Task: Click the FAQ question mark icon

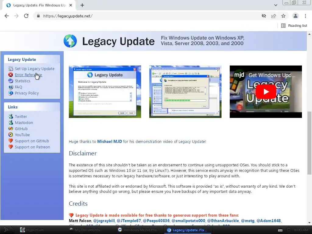Action: (x=11, y=87)
